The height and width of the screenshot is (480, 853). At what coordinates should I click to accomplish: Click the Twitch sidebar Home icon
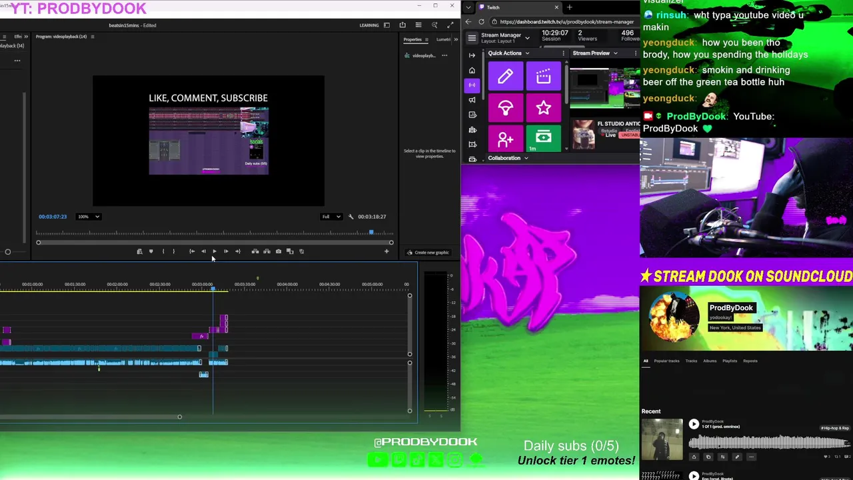point(472,70)
